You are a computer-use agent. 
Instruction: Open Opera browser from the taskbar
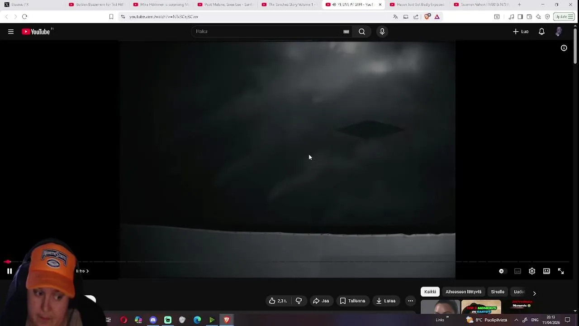pyautogui.click(x=123, y=320)
